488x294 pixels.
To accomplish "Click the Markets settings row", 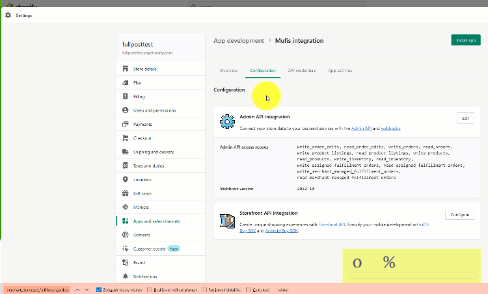I will point(161,207).
